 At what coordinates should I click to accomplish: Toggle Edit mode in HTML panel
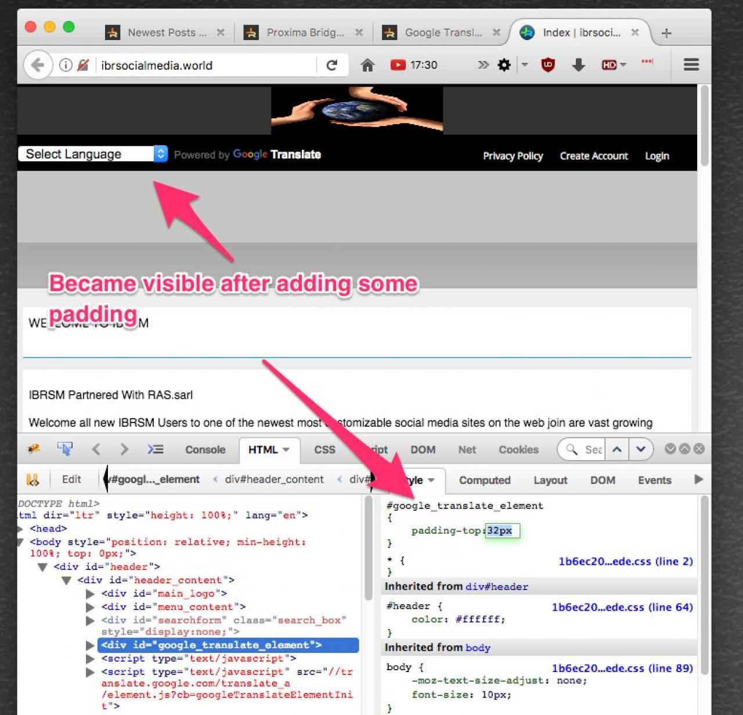71,479
